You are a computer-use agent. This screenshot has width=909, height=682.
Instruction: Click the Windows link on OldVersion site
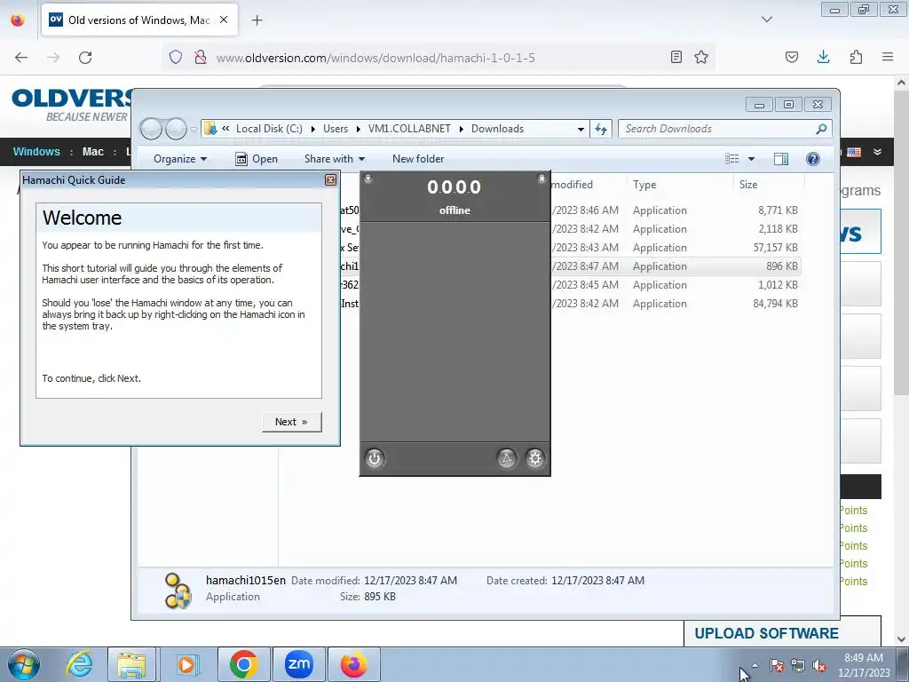[x=36, y=151]
